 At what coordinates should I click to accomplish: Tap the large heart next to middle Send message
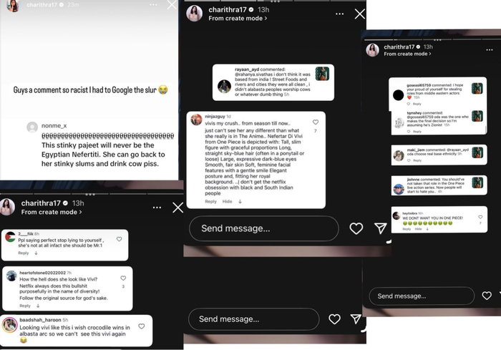tap(356, 228)
